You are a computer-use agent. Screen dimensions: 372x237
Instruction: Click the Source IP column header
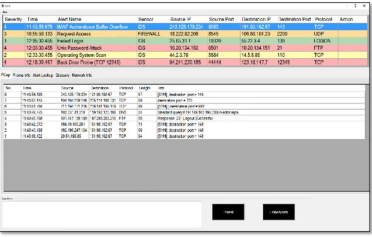pyautogui.click(x=188, y=19)
